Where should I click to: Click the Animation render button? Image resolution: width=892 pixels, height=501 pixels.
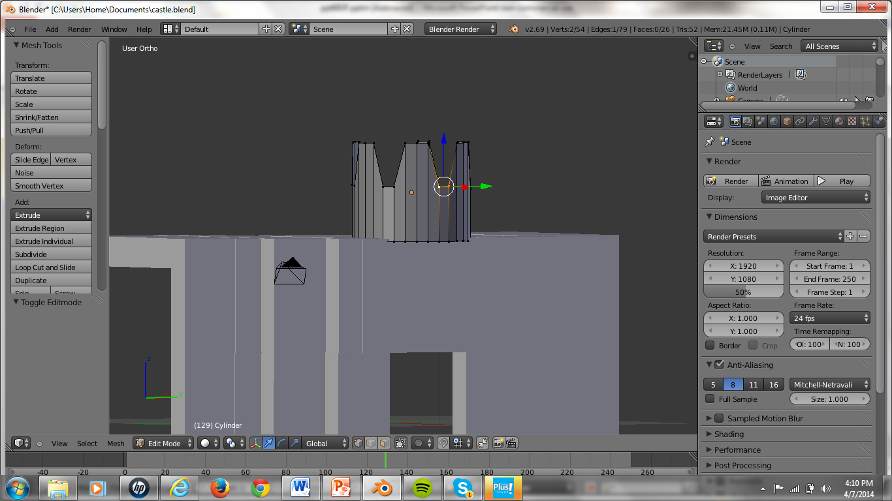786,181
